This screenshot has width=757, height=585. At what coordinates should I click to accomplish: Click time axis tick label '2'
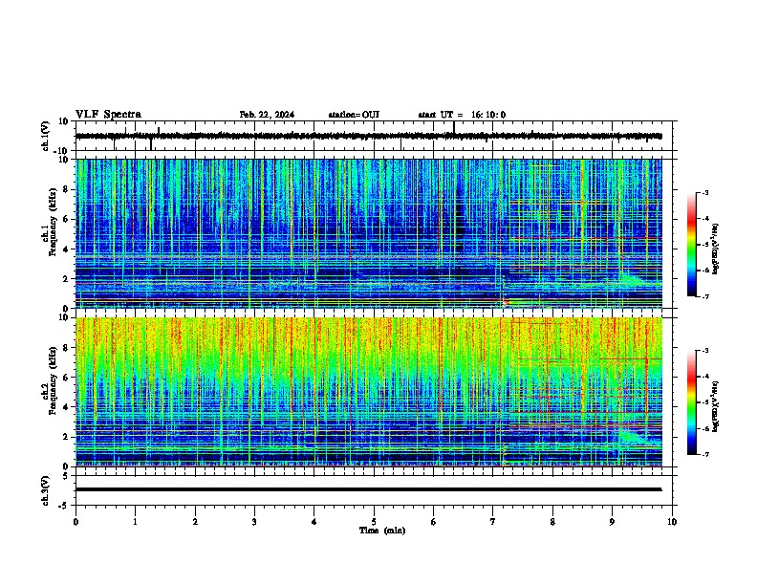click(x=195, y=522)
